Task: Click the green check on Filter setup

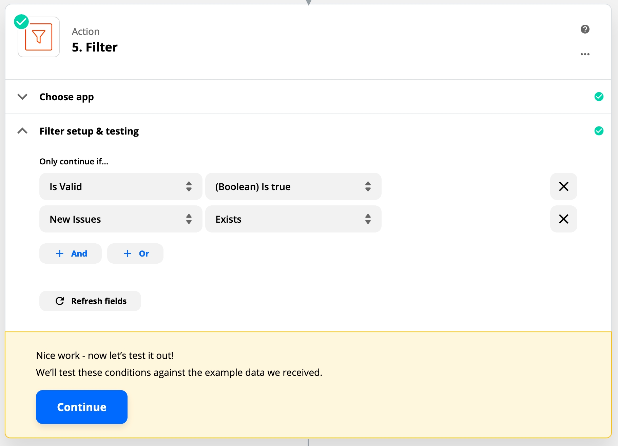Action: (x=599, y=131)
